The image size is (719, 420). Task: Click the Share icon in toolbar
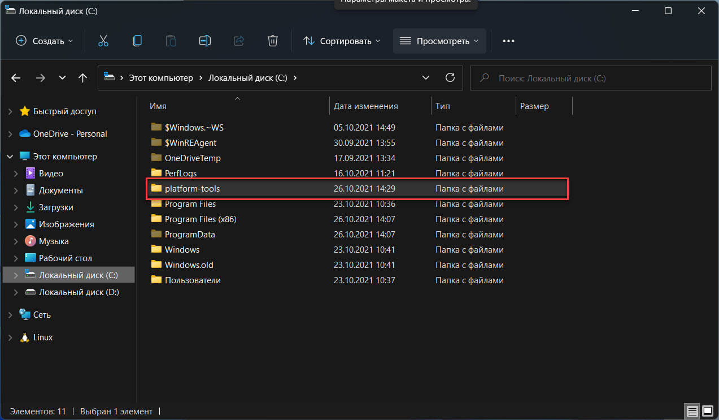pos(238,41)
